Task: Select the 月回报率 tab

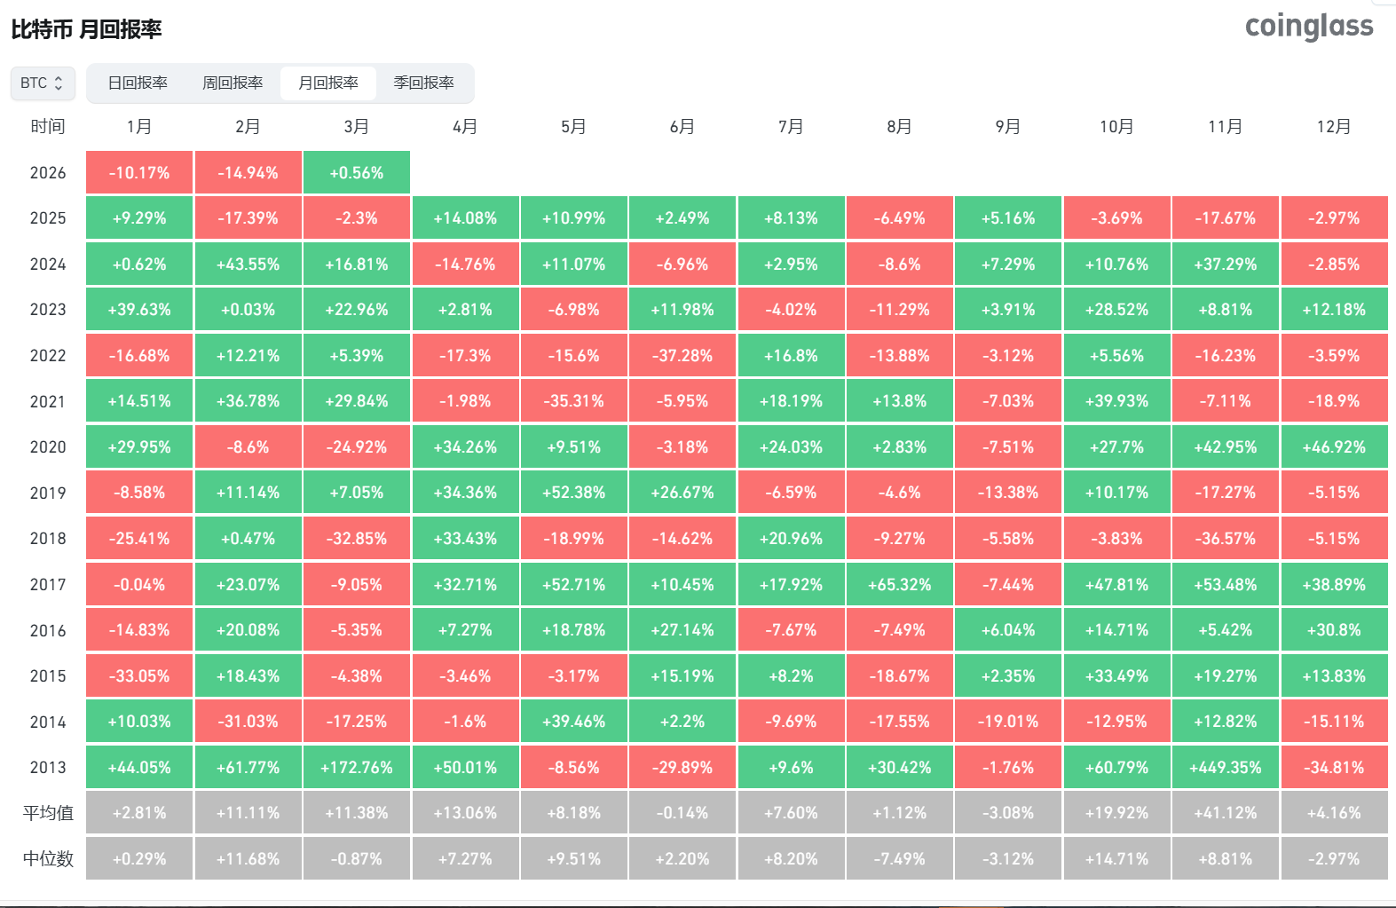Action: click(x=328, y=83)
